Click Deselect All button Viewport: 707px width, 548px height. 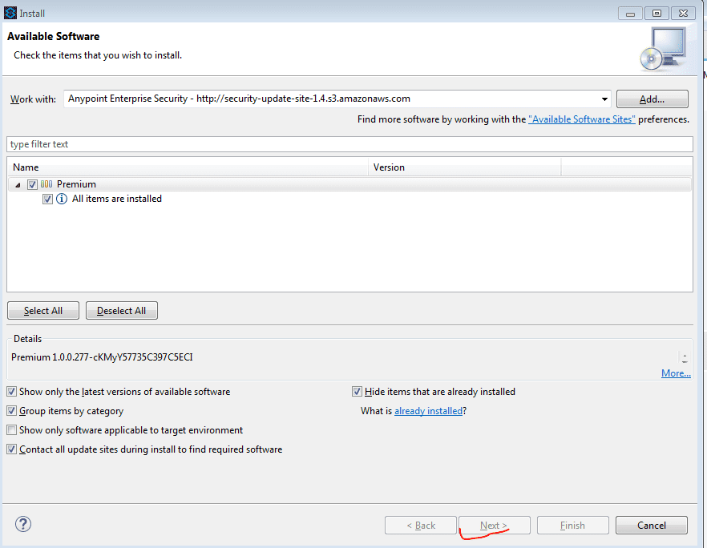(122, 311)
